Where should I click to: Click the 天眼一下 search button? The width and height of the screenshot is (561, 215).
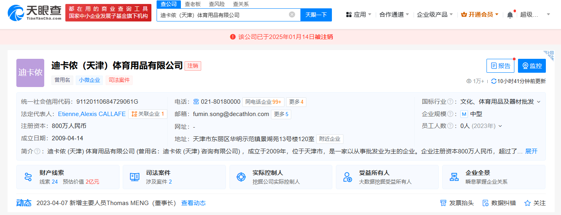click(x=316, y=15)
